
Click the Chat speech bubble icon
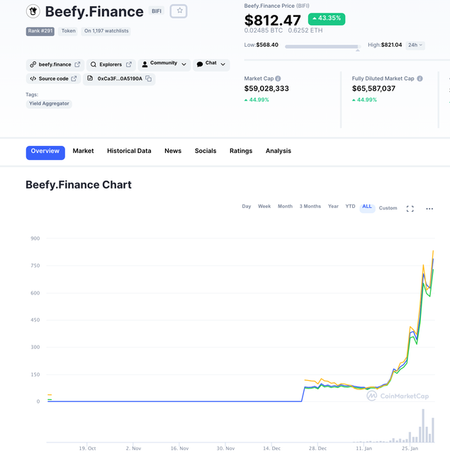200,64
